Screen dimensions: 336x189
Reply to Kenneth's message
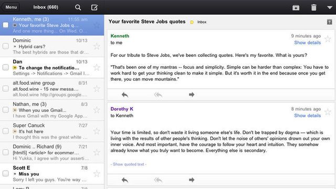(125, 94)
